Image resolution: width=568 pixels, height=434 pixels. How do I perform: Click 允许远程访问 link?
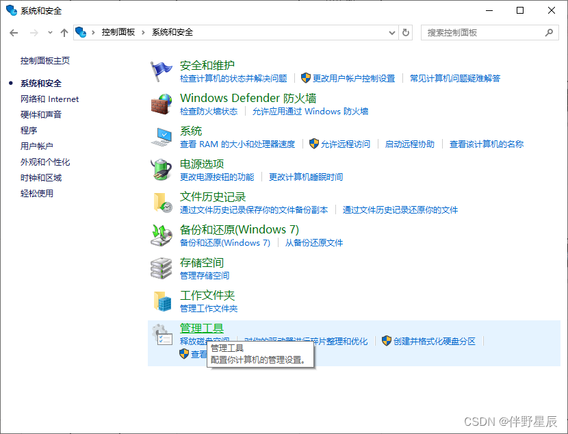(345, 144)
